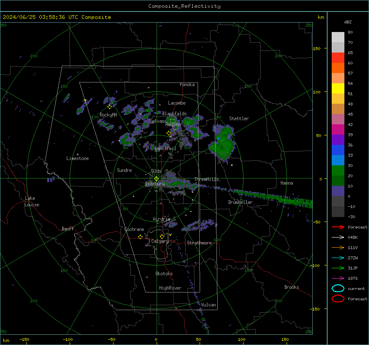Click the yellow radar-center diamond near Olds
Image resolution: width=369 pixels, height=345 pixels.
tap(156, 179)
